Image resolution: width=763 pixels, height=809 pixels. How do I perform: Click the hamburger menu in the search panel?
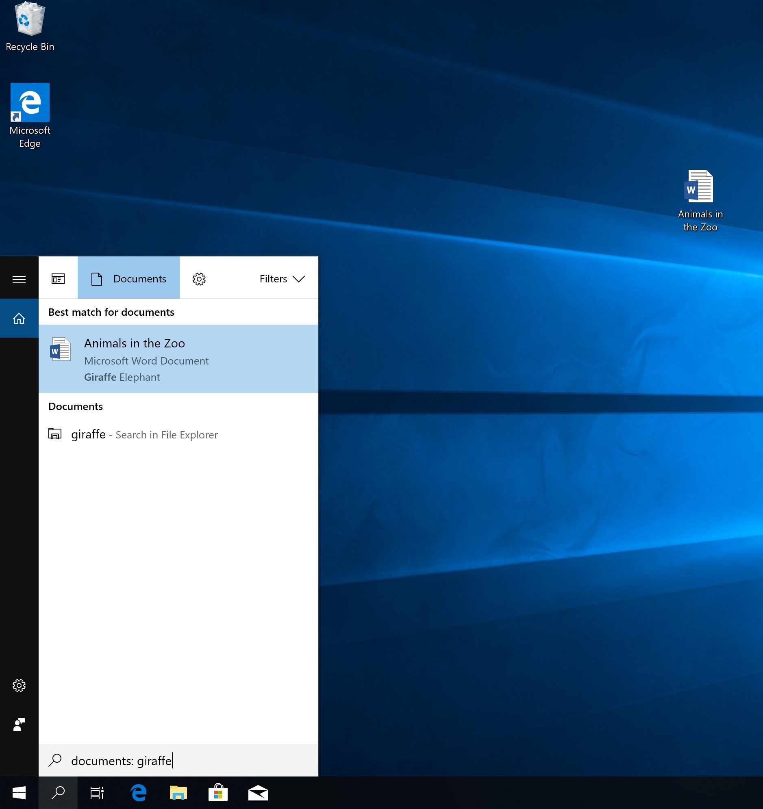point(19,279)
